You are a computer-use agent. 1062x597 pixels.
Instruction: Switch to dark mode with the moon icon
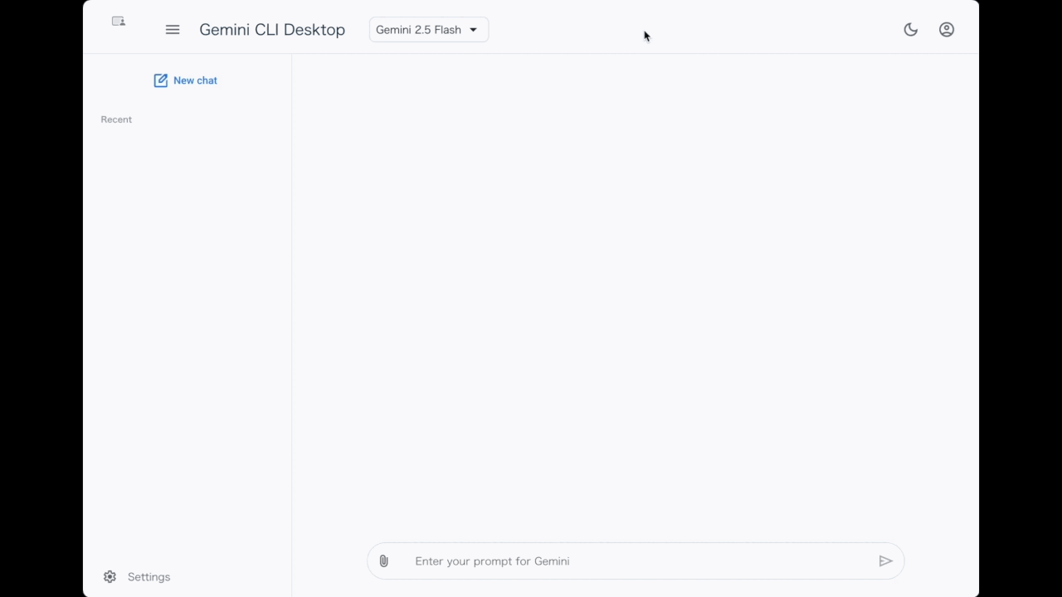pos(911,30)
